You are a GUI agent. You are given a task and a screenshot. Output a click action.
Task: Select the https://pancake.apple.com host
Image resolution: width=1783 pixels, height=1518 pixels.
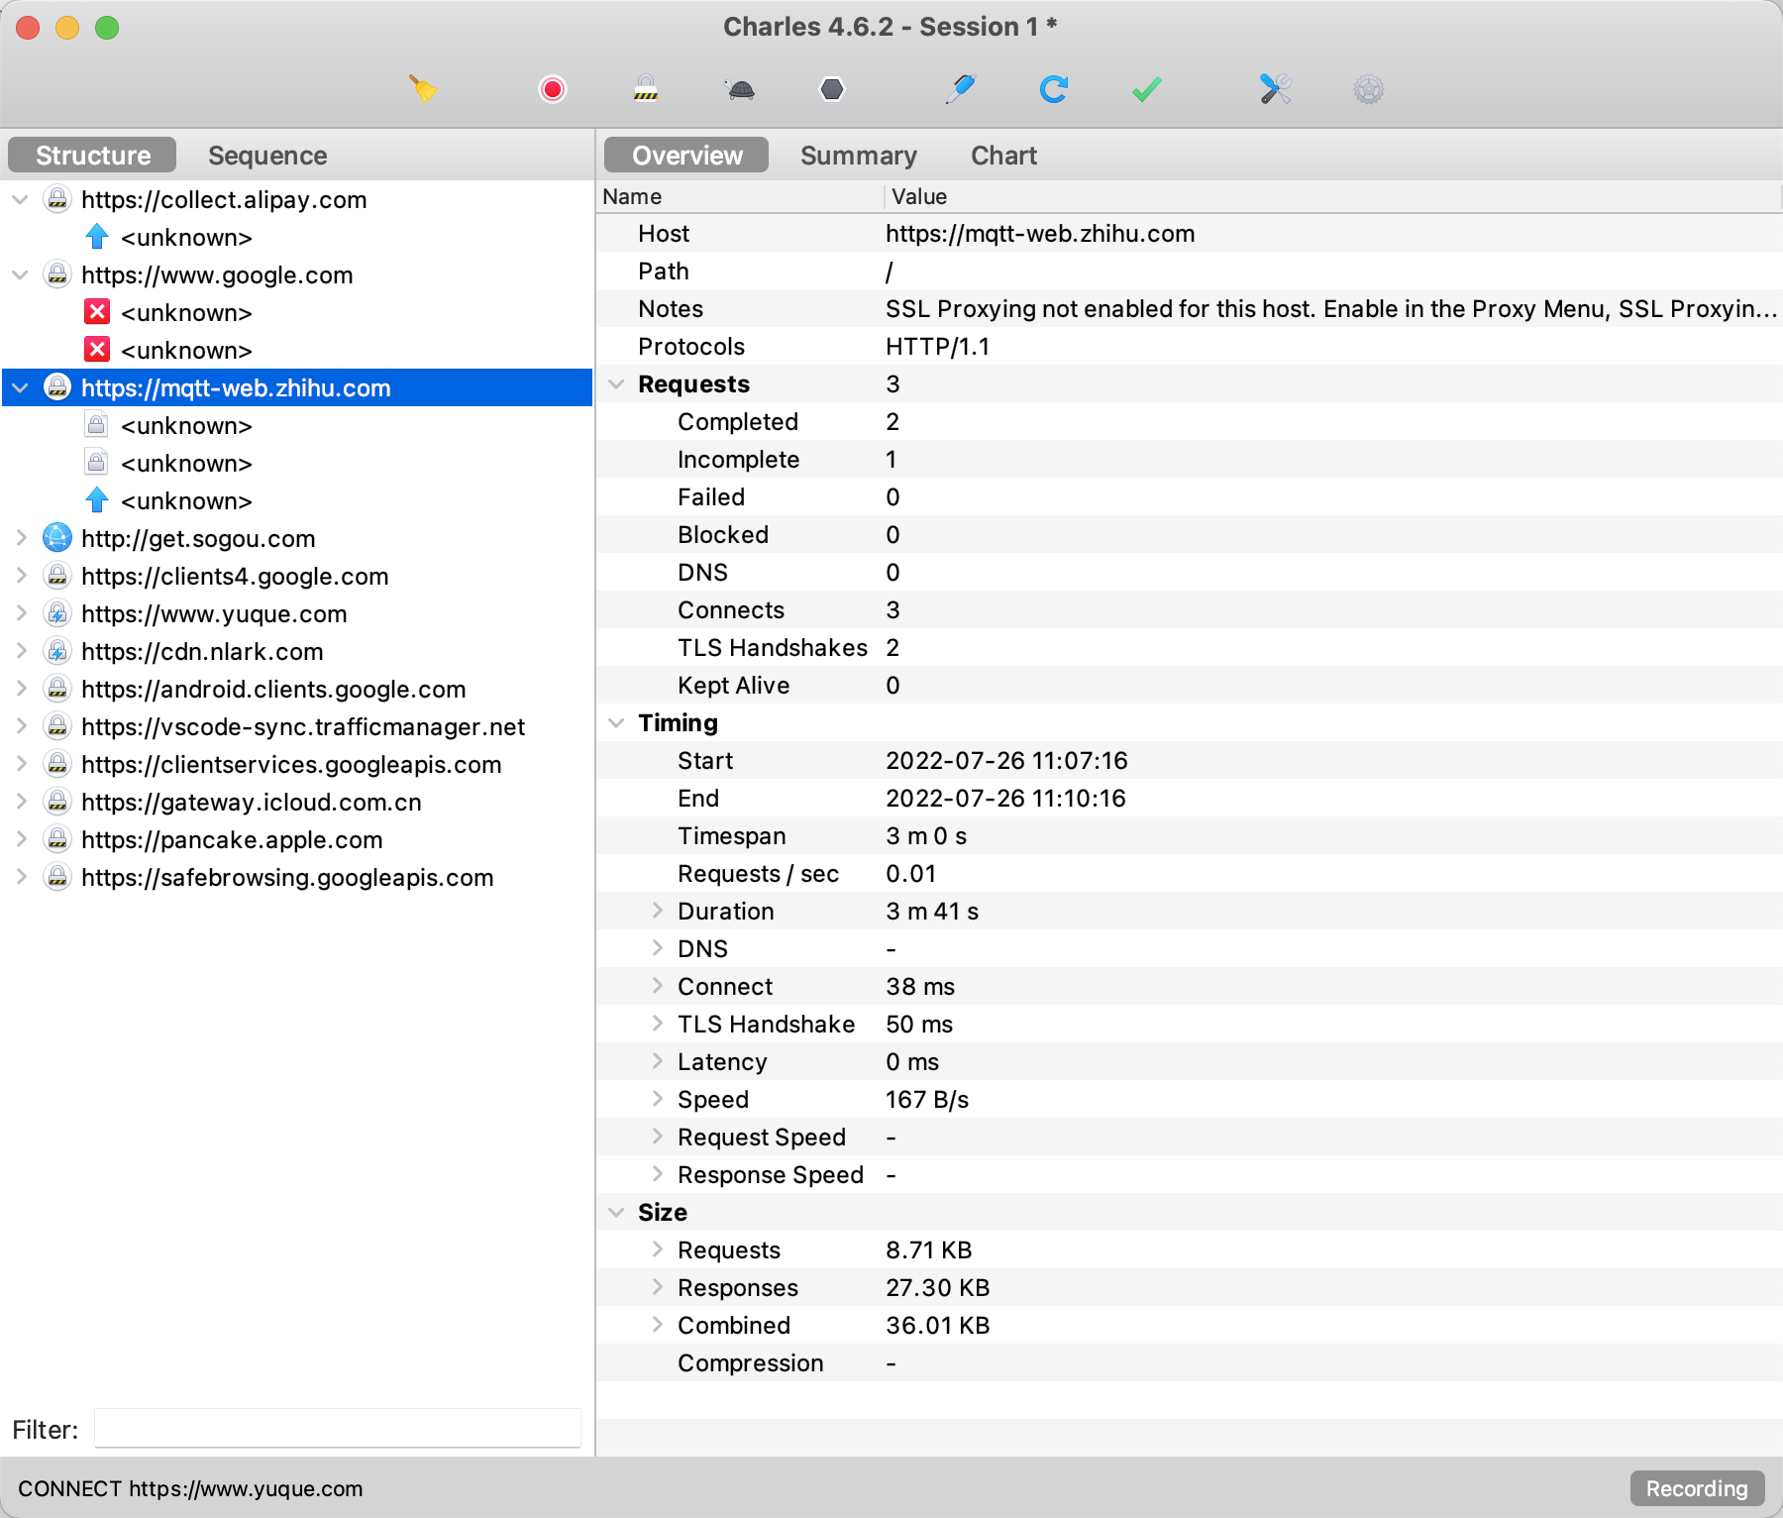pos(232,840)
